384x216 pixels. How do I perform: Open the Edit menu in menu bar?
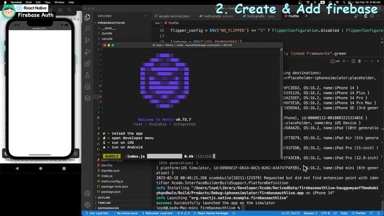(38, 2)
